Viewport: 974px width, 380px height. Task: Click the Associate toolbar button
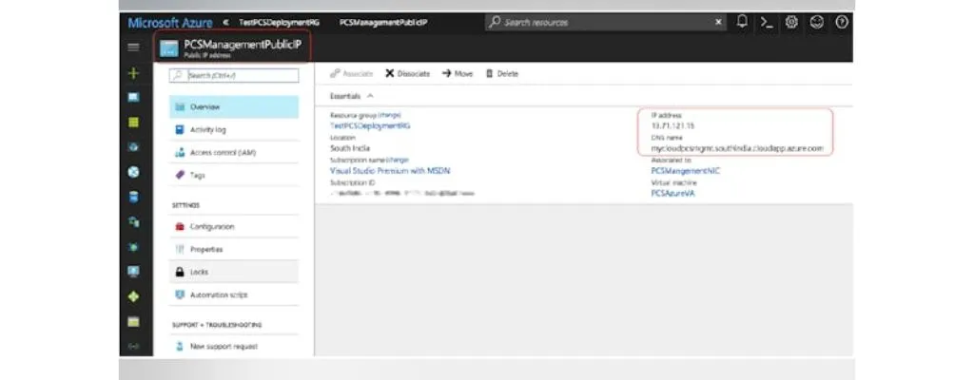pos(352,73)
